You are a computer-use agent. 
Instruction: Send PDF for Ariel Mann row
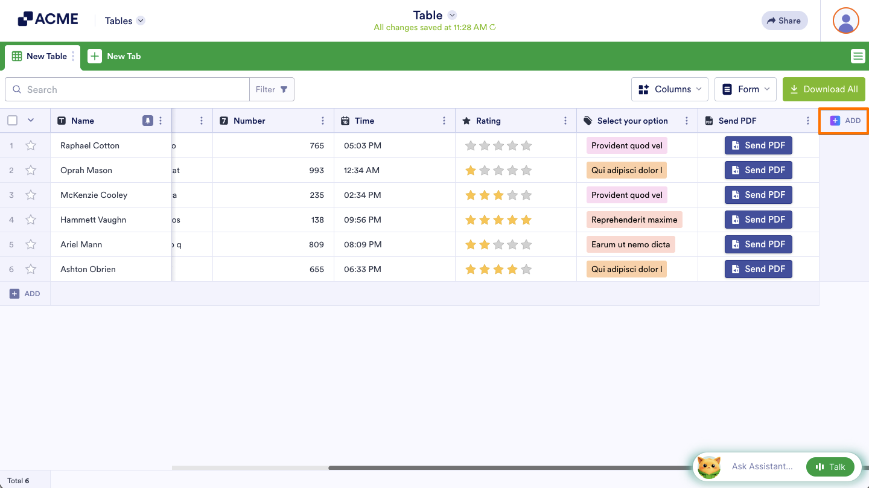pyautogui.click(x=758, y=244)
